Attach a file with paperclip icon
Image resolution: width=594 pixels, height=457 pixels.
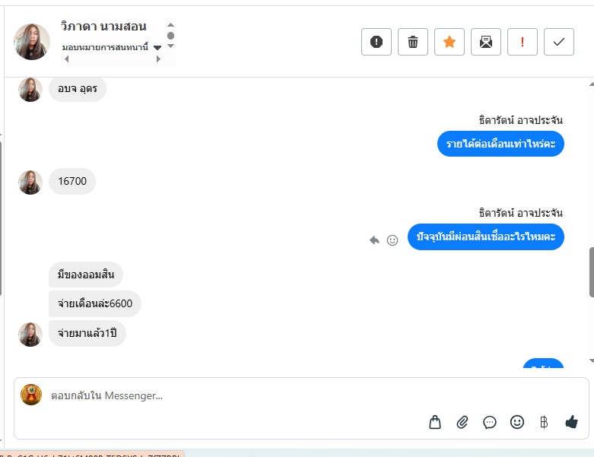[x=462, y=422]
